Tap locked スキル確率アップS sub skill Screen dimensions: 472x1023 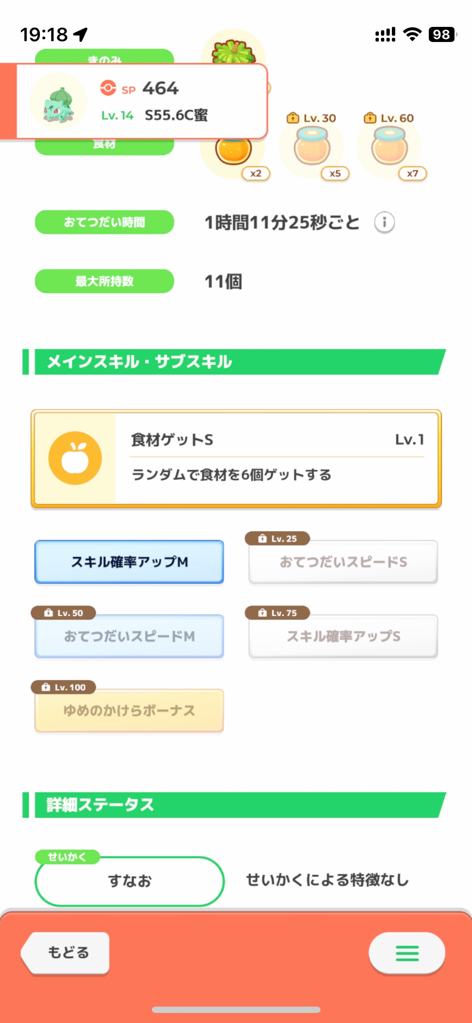click(343, 636)
